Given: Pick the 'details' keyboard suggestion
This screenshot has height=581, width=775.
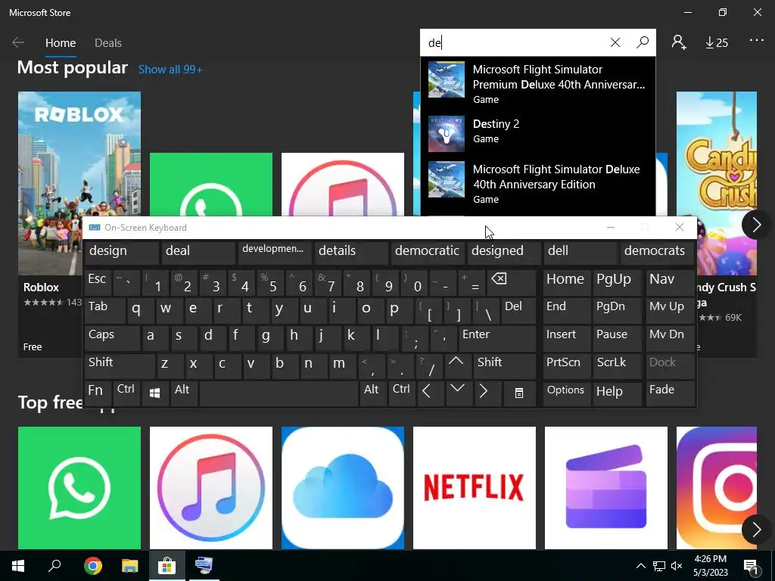Looking at the screenshot, I should pyautogui.click(x=351, y=252).
